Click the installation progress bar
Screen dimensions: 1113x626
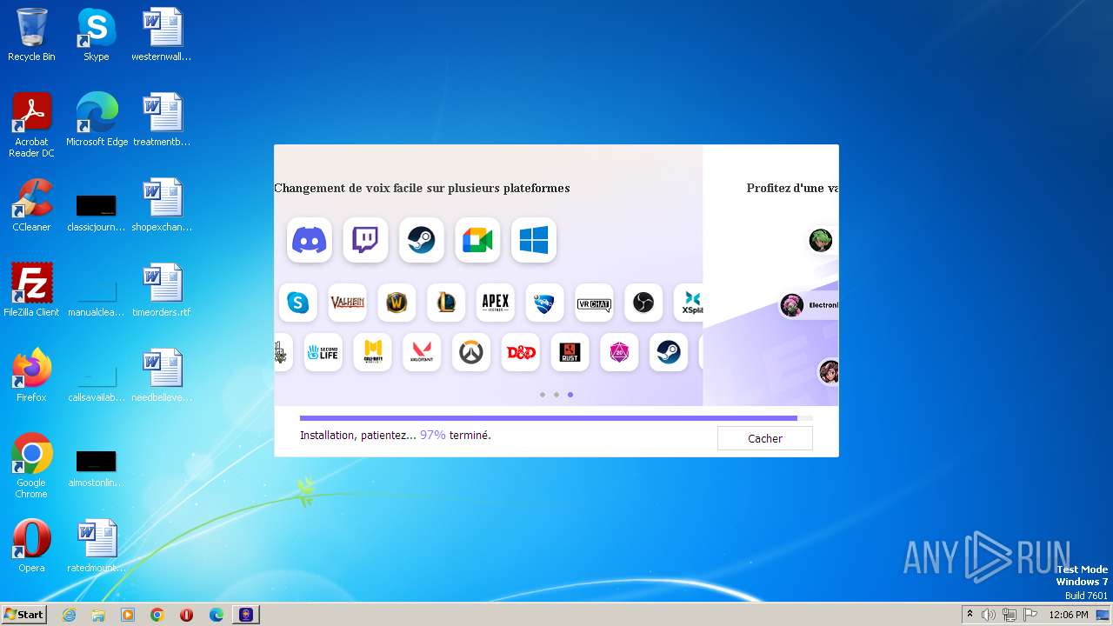point(556,418)
